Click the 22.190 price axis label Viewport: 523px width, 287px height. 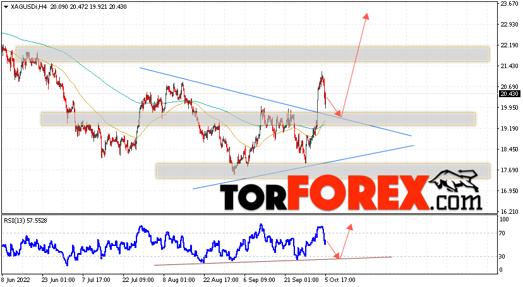pyautogui.click(x=509, y=45)
